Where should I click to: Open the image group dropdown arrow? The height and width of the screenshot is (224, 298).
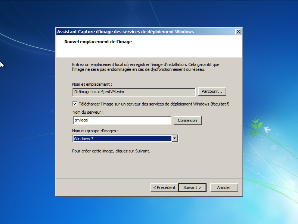click(174, 139)
